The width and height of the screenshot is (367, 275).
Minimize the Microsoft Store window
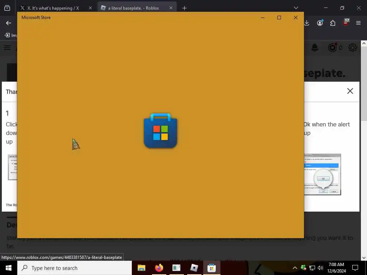click(x=263, y=18)
